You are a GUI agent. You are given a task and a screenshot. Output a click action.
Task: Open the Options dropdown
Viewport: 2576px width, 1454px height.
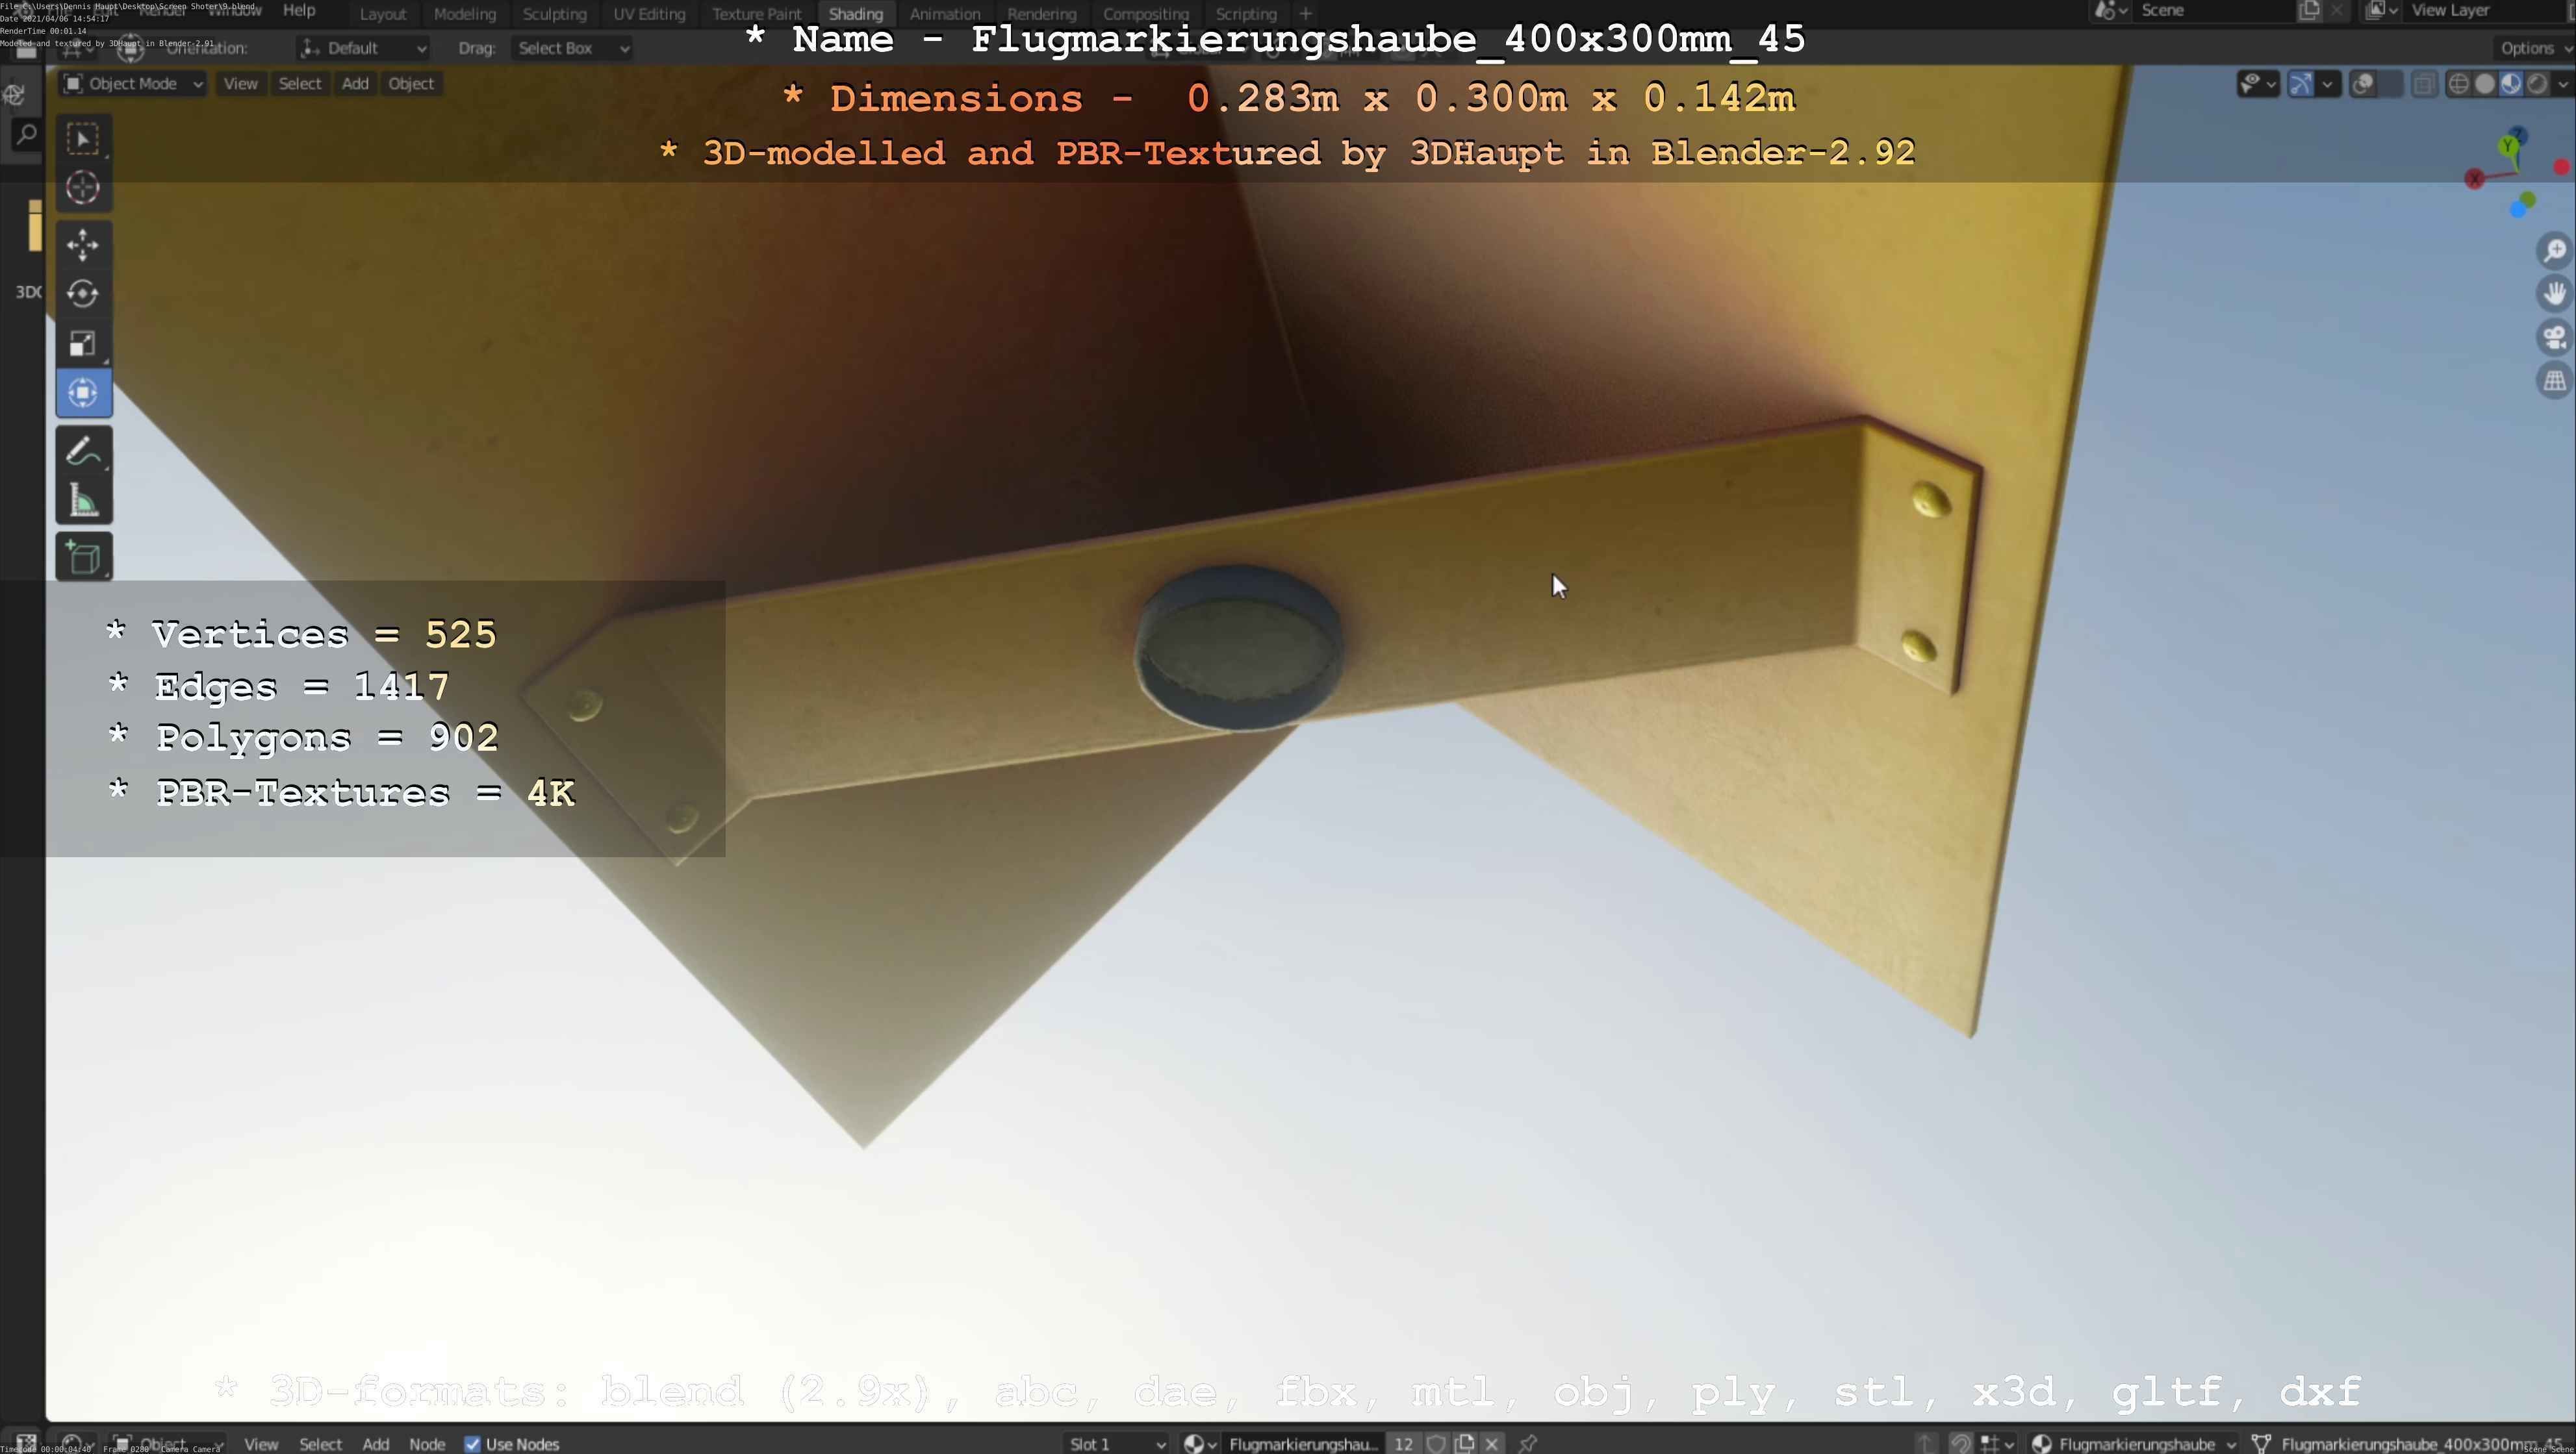point(2535,48)
